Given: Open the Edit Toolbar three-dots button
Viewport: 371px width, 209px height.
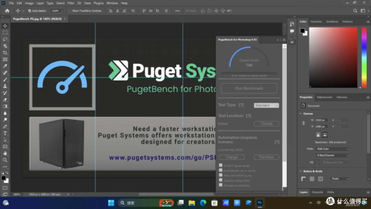Looking at the screenshot, I should coord(5,167).
